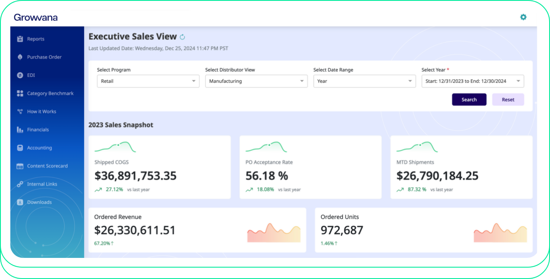This screenshot has width=550, height=279.
Task: Open the EDI section
Action: 20,75
